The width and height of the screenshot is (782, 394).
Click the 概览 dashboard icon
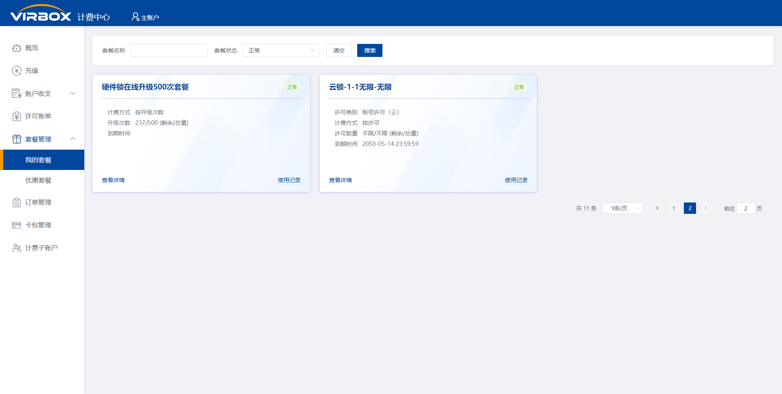[17, 48]
